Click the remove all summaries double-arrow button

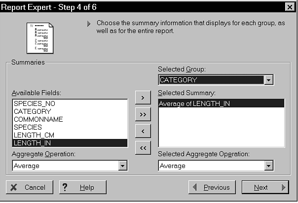pos(142,148)
